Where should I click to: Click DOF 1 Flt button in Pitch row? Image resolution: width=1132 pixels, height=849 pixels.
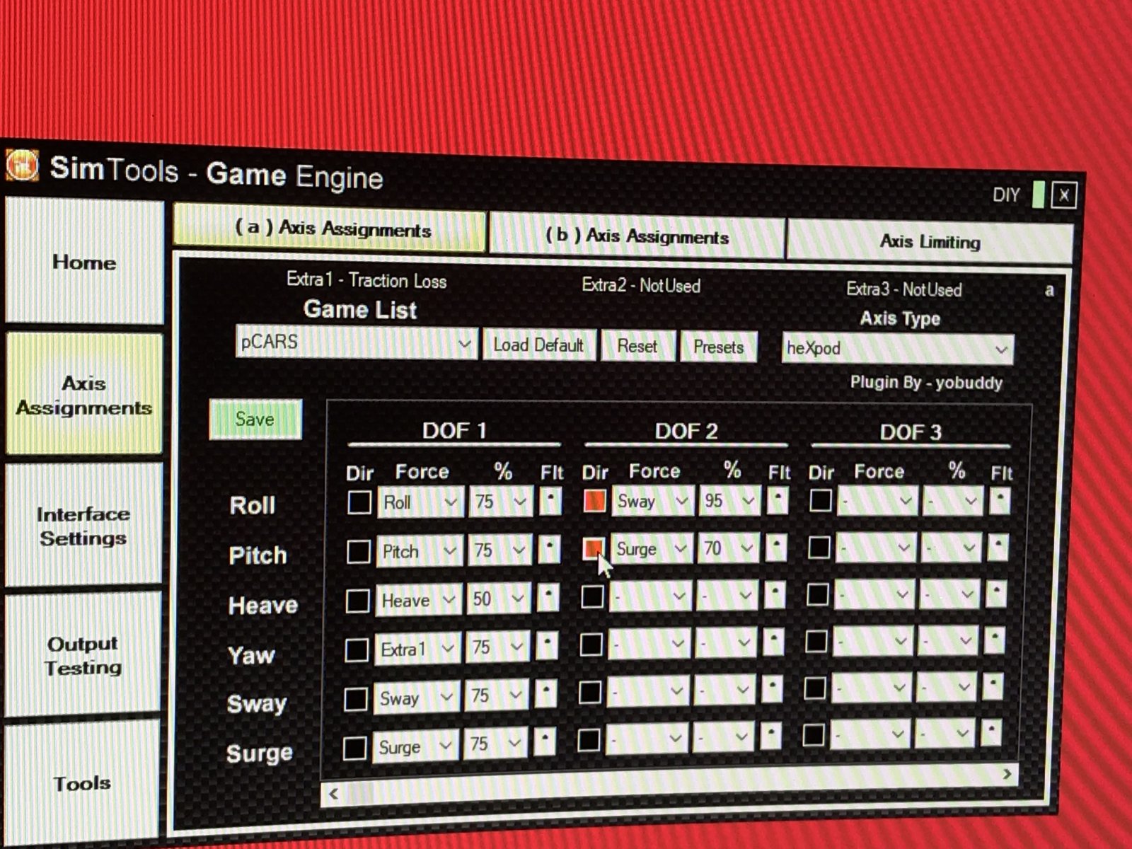pyautogui.click(x=549, y=549)
